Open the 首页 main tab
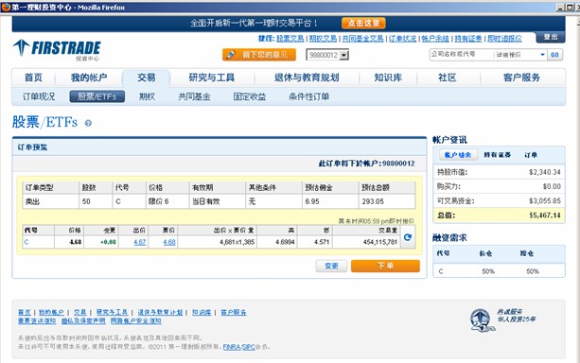The width and height of the screenshot is (580, 363). tap(33, 78)
